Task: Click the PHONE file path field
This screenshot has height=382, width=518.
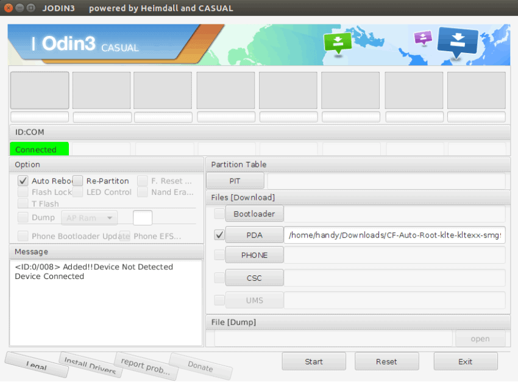Action: coord(394,255)
